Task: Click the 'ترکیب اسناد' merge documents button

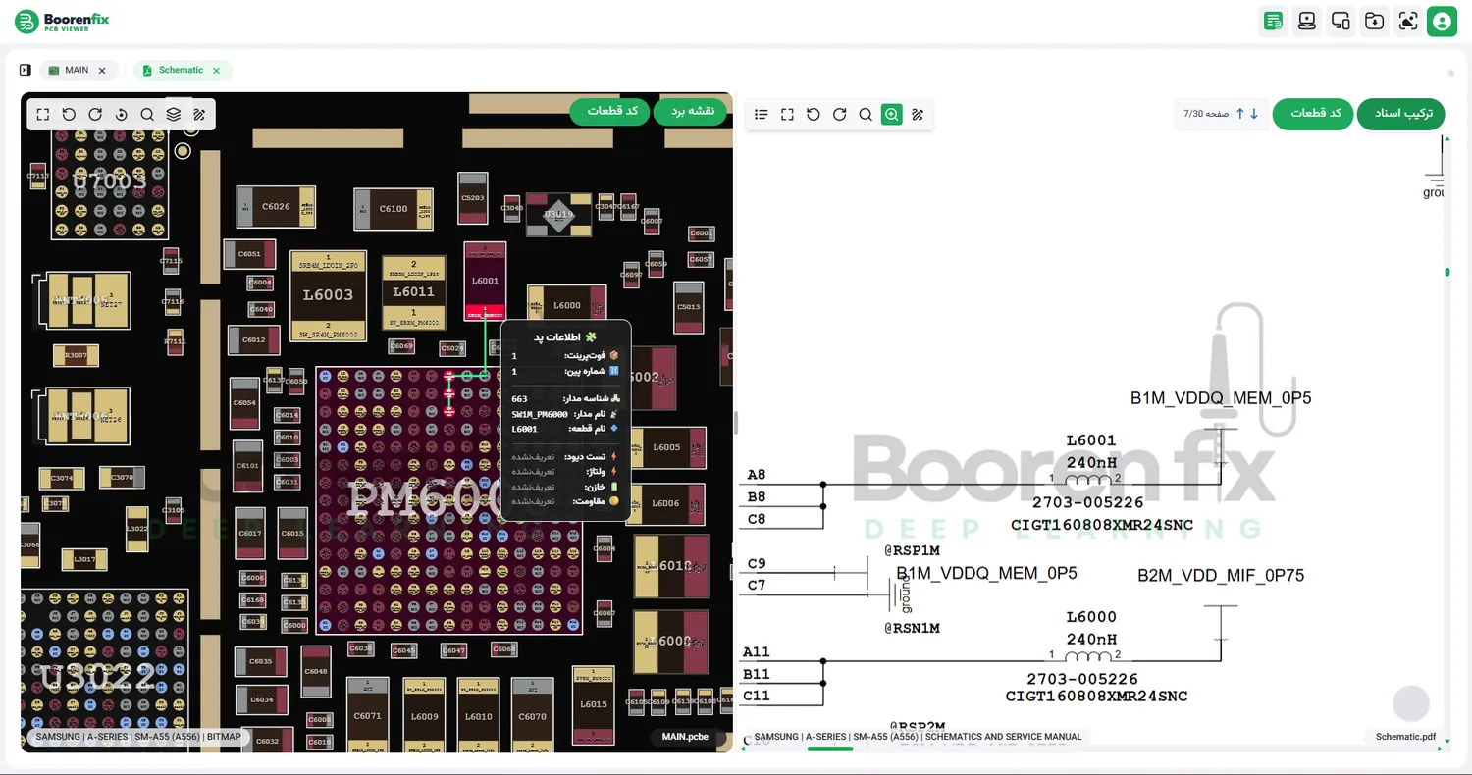Action: point(1401,114)
